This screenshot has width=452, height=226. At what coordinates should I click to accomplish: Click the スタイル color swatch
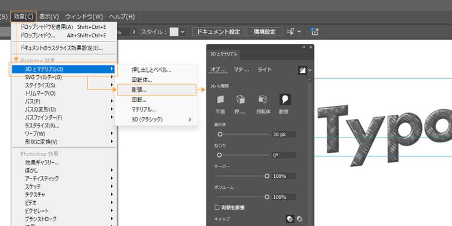tap(174, 32)
